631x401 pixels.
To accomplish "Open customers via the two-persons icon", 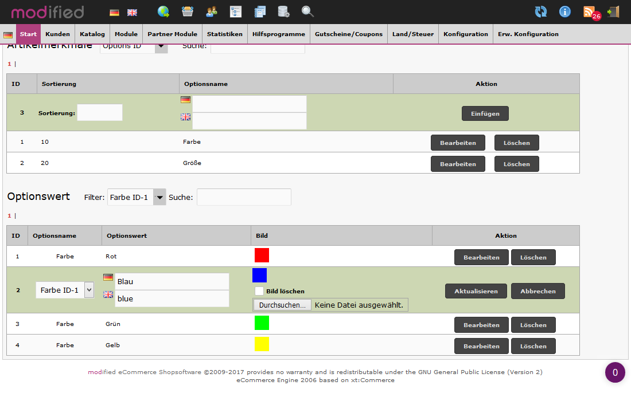I will pos(211,11).
